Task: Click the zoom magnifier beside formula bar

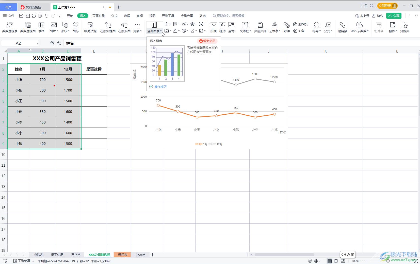Action: 52,43
